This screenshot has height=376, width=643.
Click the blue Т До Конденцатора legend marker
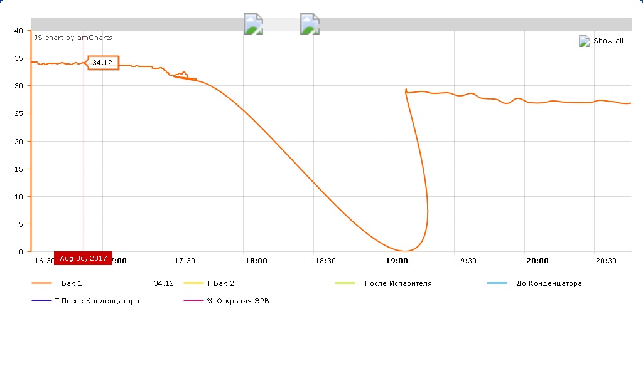point(497,283)
